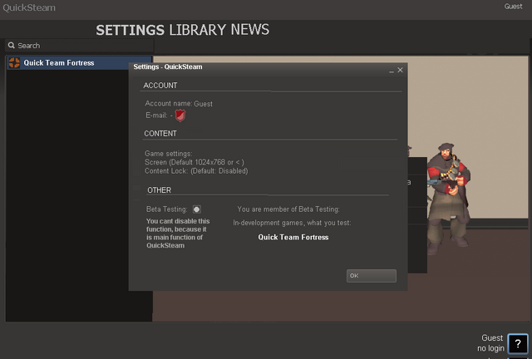Click the search magnifier icon
Viewport: 532px width, 359px height.
pos(11,45)
